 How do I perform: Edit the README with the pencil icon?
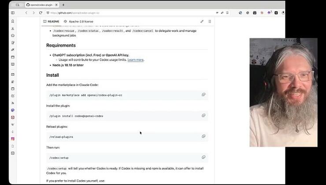[202, 22]
